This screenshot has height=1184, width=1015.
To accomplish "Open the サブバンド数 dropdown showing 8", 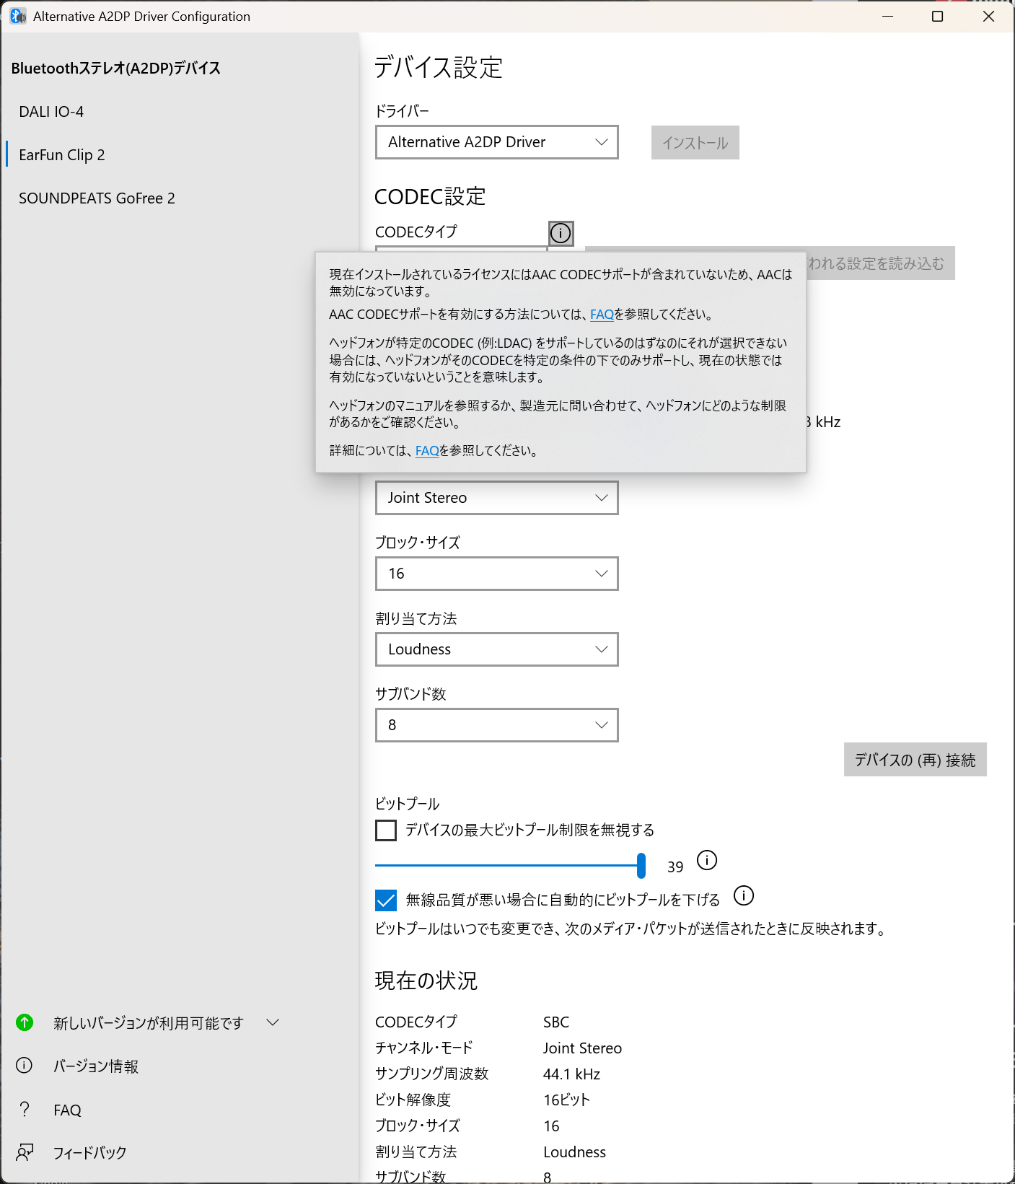I will coord(497,725).
